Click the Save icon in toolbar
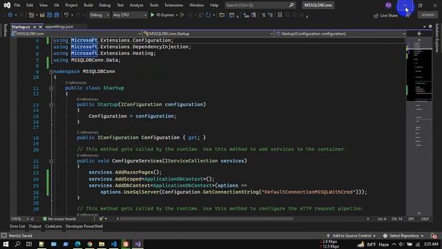The width and height of the screenshot is (442, 249). [x=50, y=15]
